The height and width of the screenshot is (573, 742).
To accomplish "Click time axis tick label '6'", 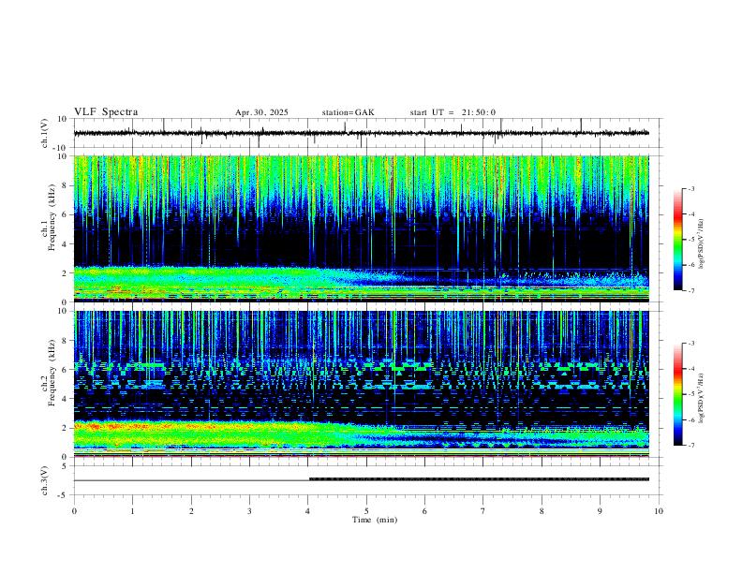I will coord(425,511).
